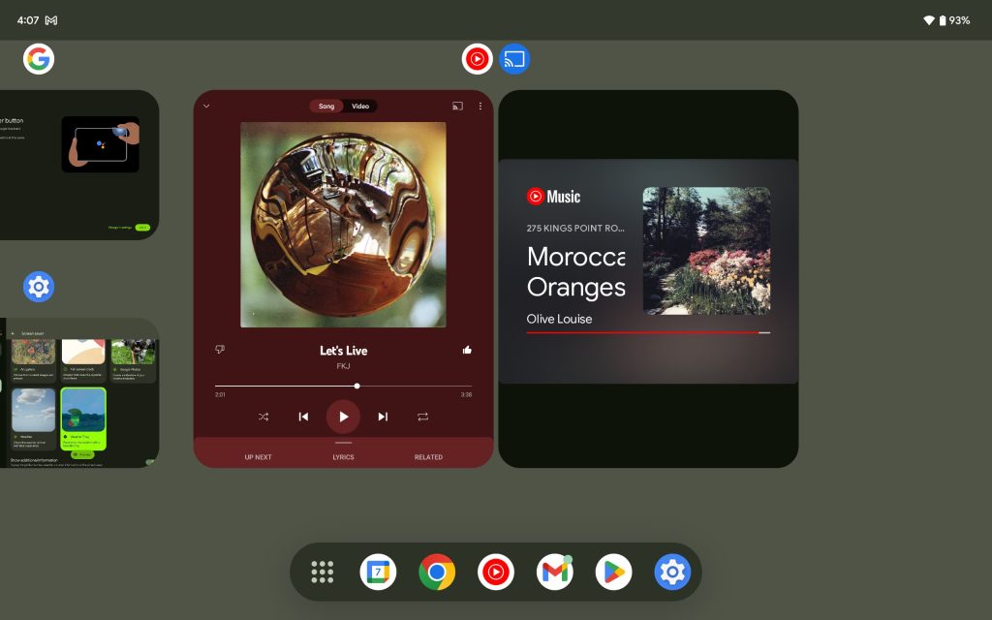Open the RELATED tab
Viewport: 992px width, 620px height.
point(428,457)
